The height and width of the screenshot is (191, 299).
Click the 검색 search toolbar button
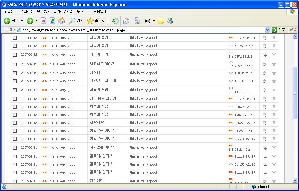76,21
